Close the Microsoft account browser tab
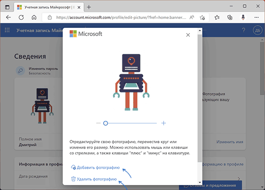Viewport: 265px width, 190px height. point(79,7)
